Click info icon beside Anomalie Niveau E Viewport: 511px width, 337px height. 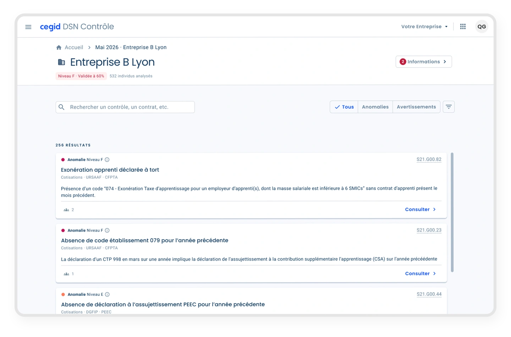pos(107,294)
